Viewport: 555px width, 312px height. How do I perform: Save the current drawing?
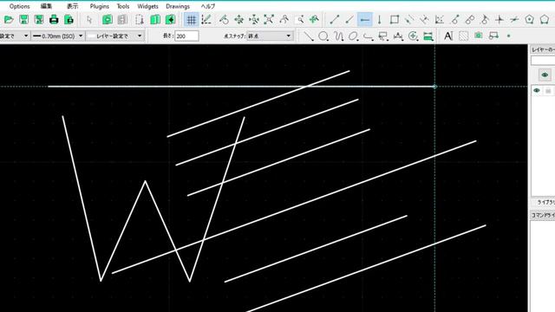tap(23, 19)
